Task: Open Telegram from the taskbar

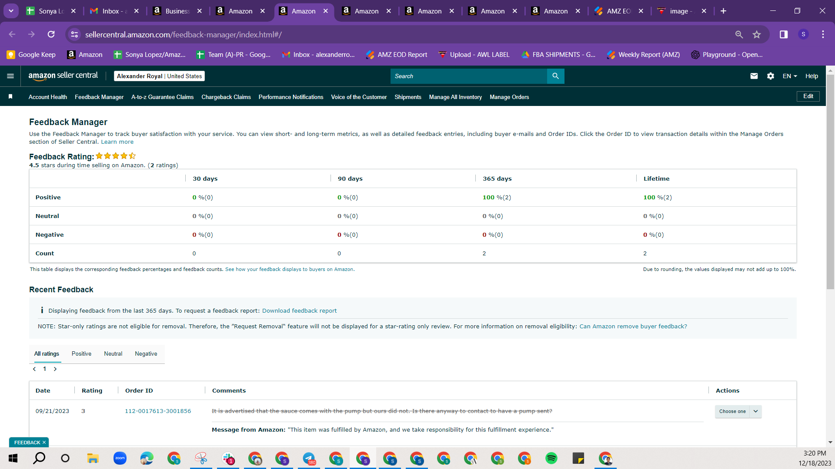Action: 309,458
